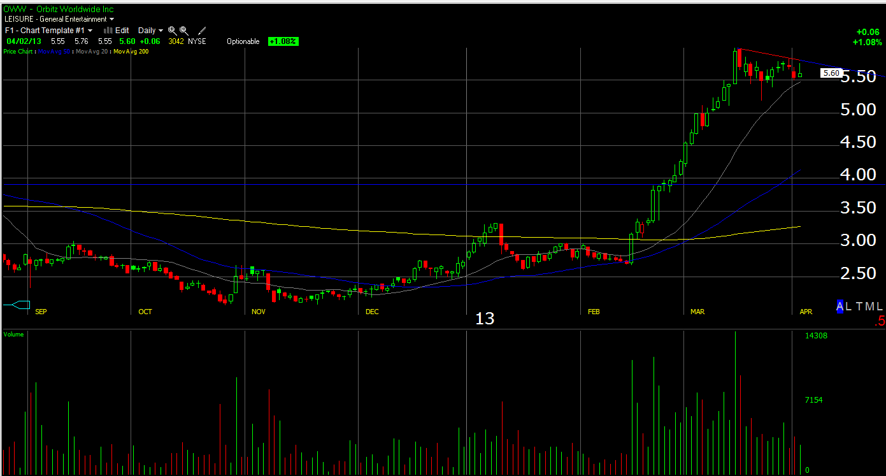The height and width of the screenshot is (476, 886).
Task: Select the MovAvg 200 indicator label
Action: coord(131,51)
